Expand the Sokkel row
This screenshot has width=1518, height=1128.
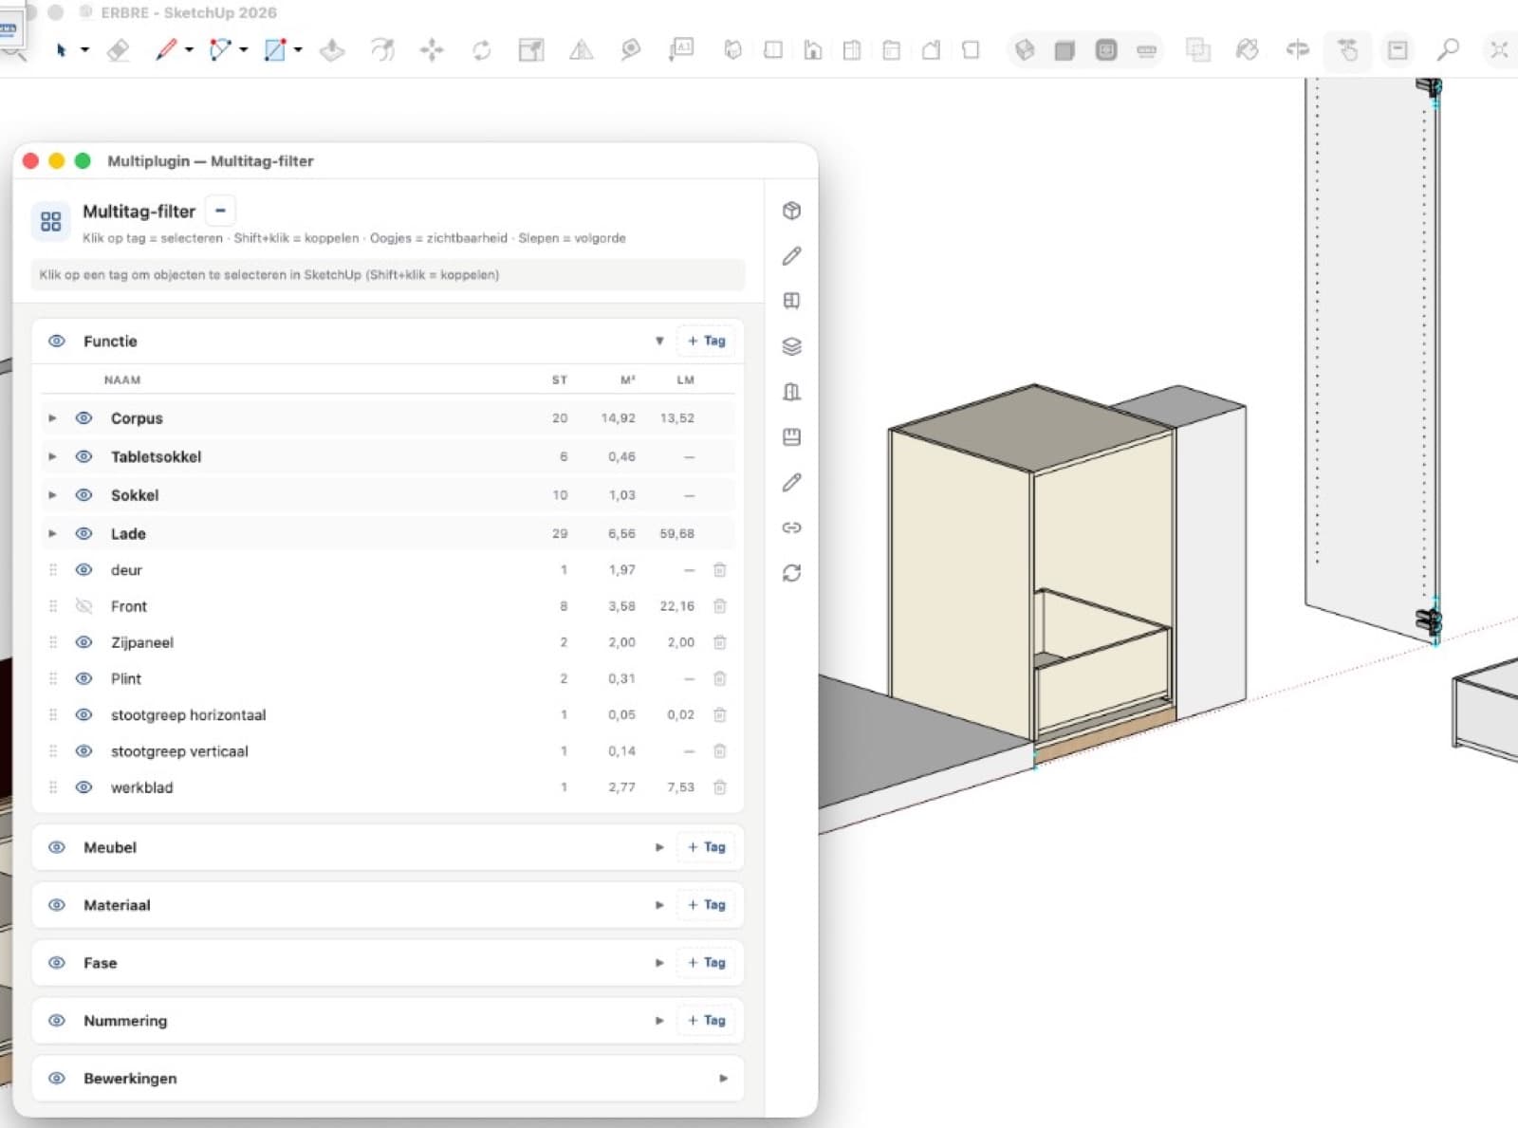tap(52, 495)
